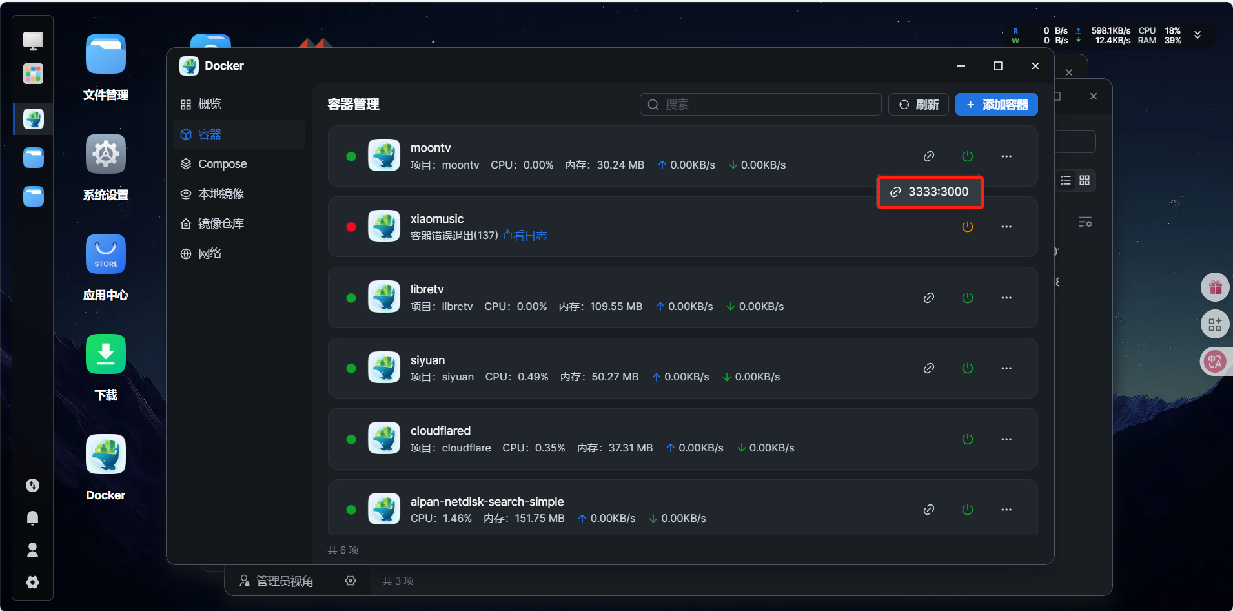Image resolution: width=1233 pixels, height=611 pixels.
Task: View logs link for xiaomusic
Action: pos(524,236)
